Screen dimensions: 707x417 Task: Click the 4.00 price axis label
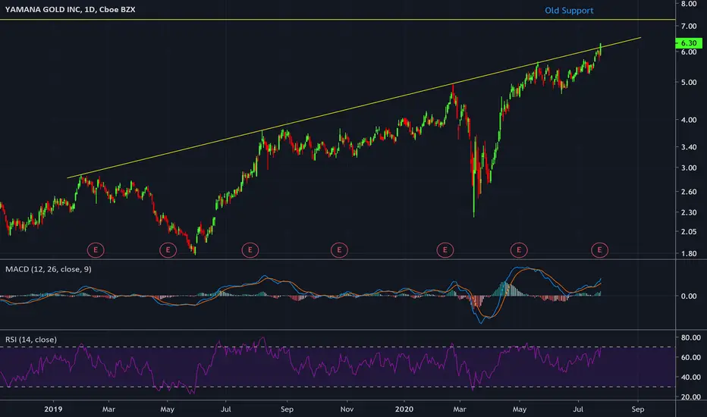tap(689, 121)
